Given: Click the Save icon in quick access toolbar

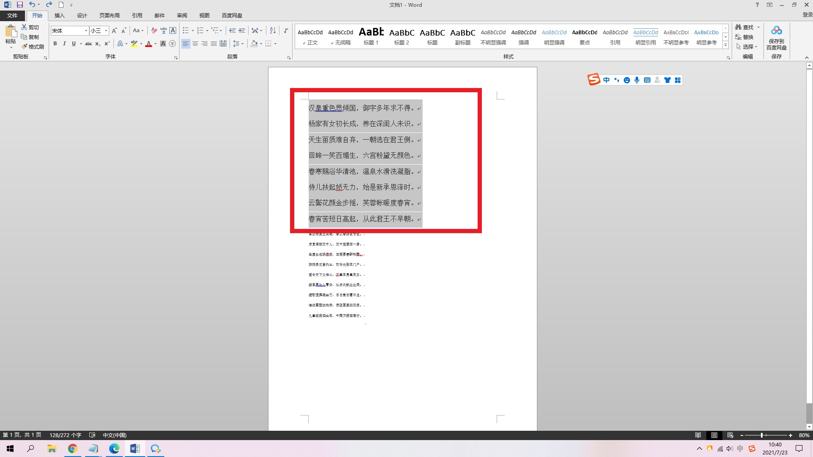Looking at the screenshot, I should [20, 5].
